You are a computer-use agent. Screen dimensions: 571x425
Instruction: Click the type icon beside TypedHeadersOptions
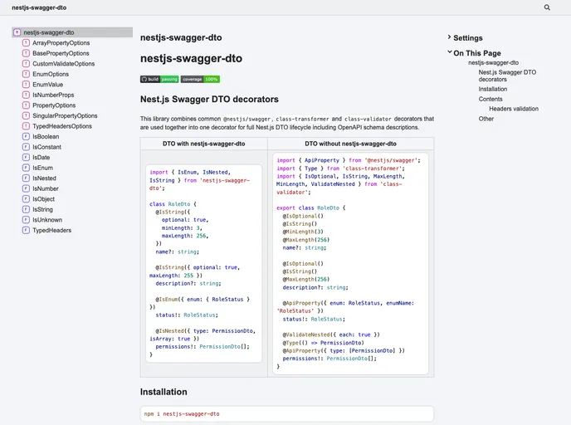(26, 126)
